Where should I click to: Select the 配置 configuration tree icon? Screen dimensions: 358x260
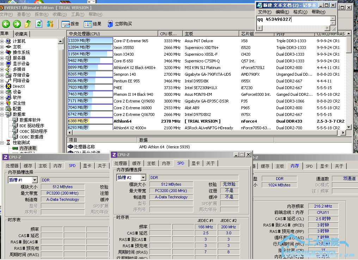tap(8, 109)
